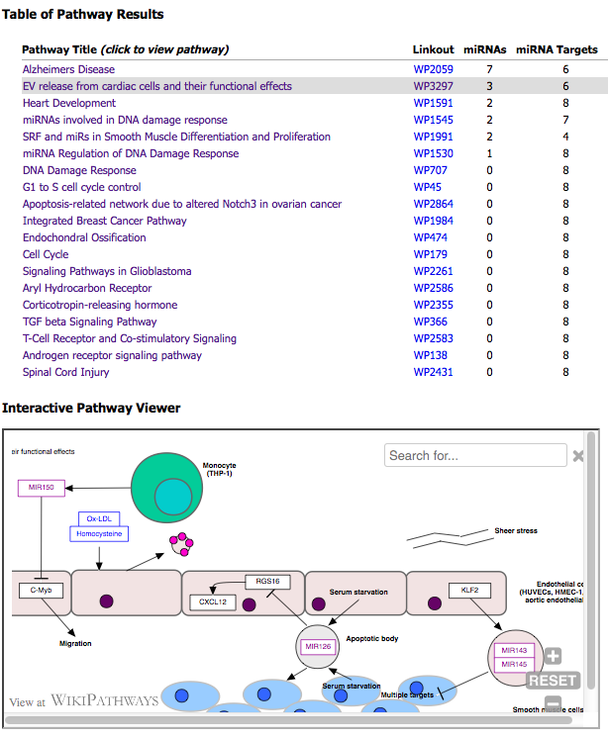Follow the WP2431 linkout link
This screenshot has width=608, height=739.
(x=432, y=372)
